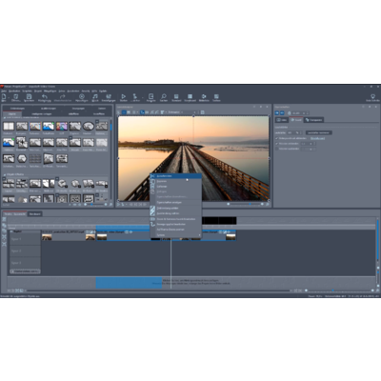This screenshot has width=381, height=381.
Task: Open the dropdown arrow beside the New icon
Action: [8, 96]
